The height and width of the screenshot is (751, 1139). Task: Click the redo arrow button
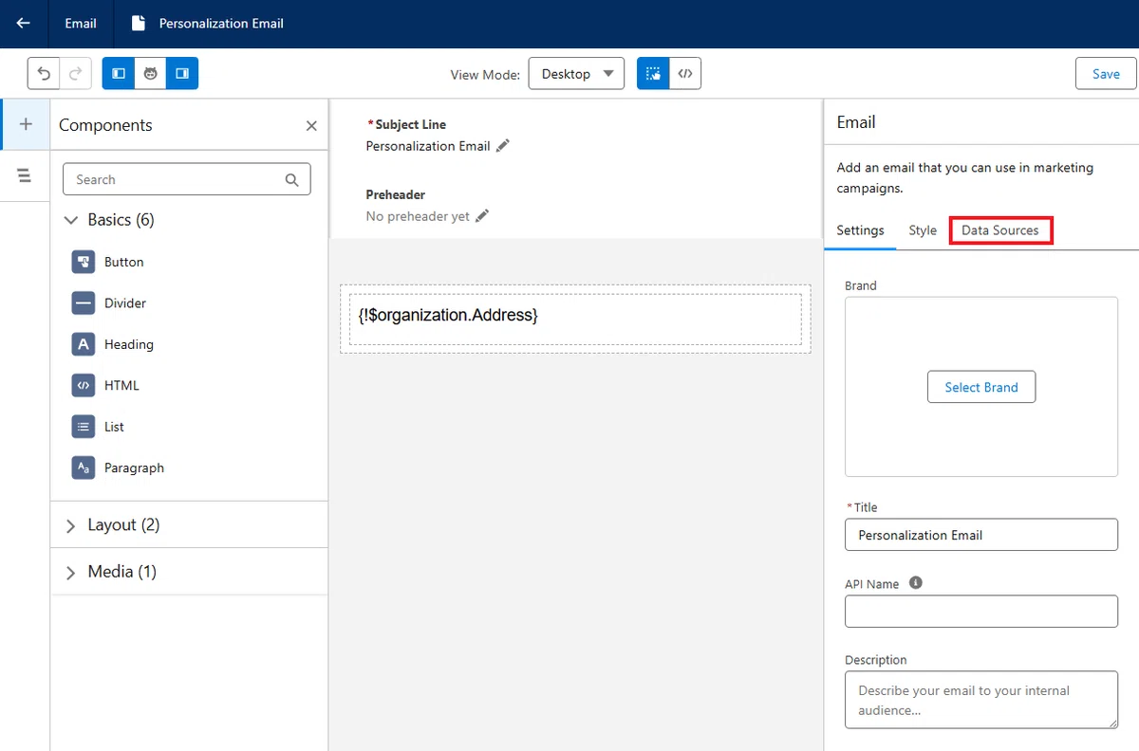point(76,73)
